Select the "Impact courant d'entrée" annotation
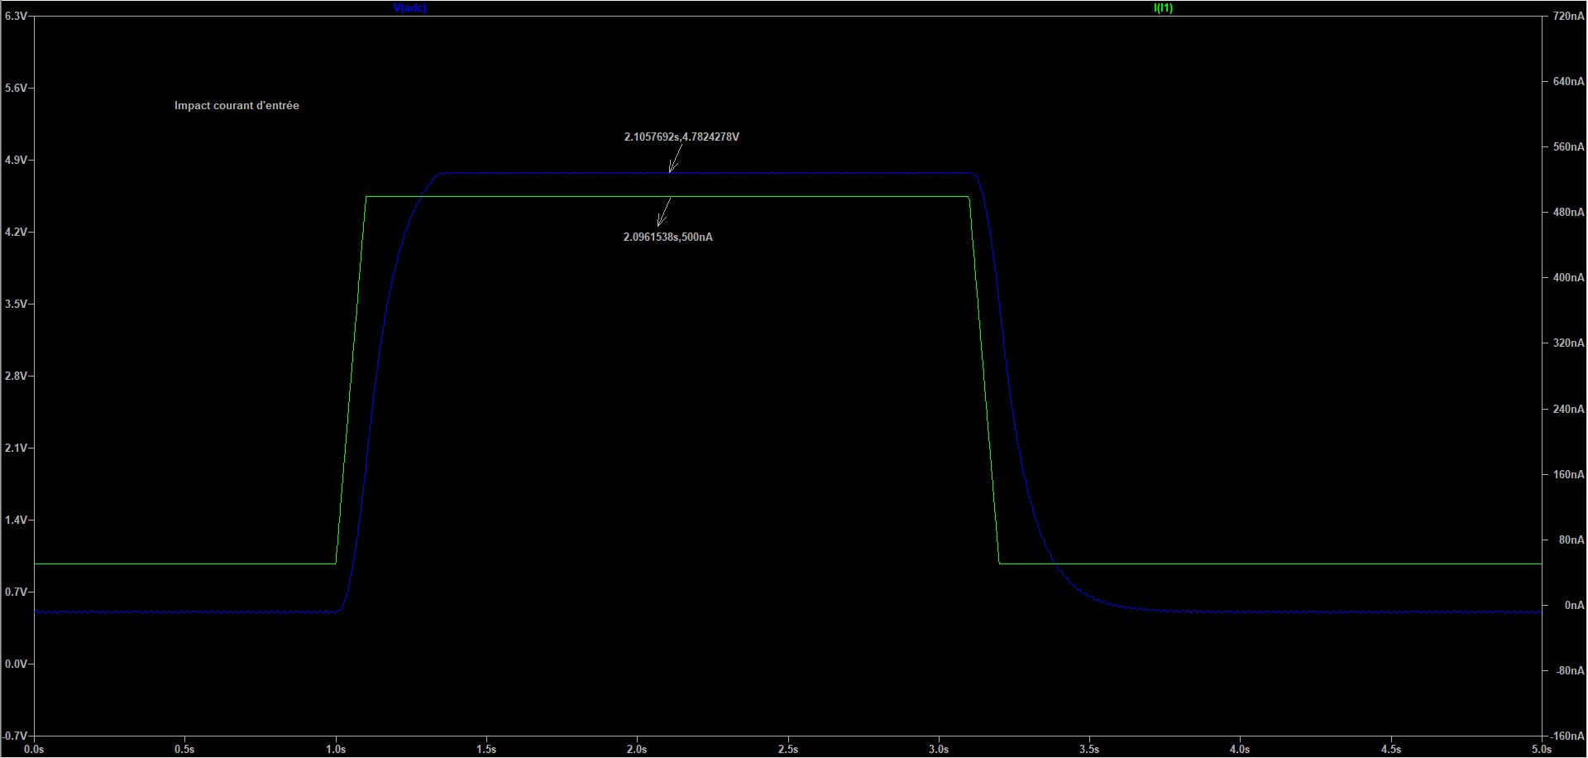The width and height of the screenshot is (1588, 758). pyautogui.click(x=237, y=106)
